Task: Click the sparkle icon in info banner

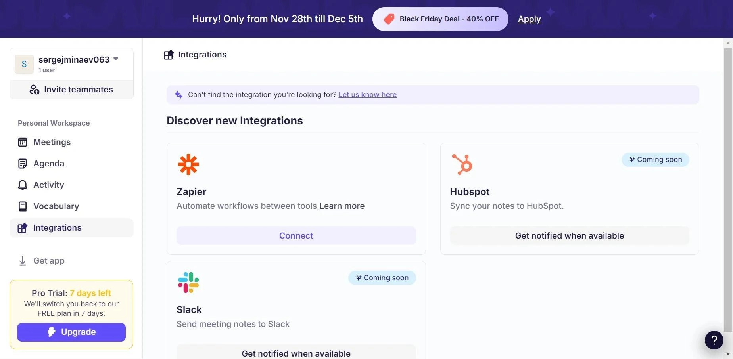Action: click(178, 95)
